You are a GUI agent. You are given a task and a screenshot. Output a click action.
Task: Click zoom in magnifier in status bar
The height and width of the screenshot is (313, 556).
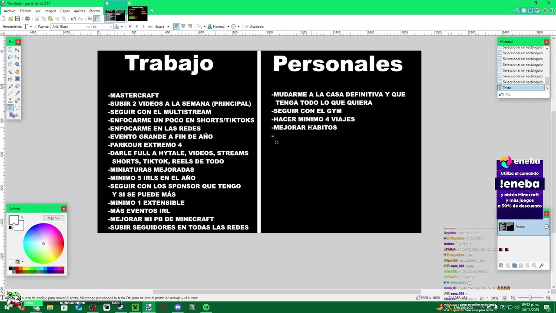tap(548, 298)
